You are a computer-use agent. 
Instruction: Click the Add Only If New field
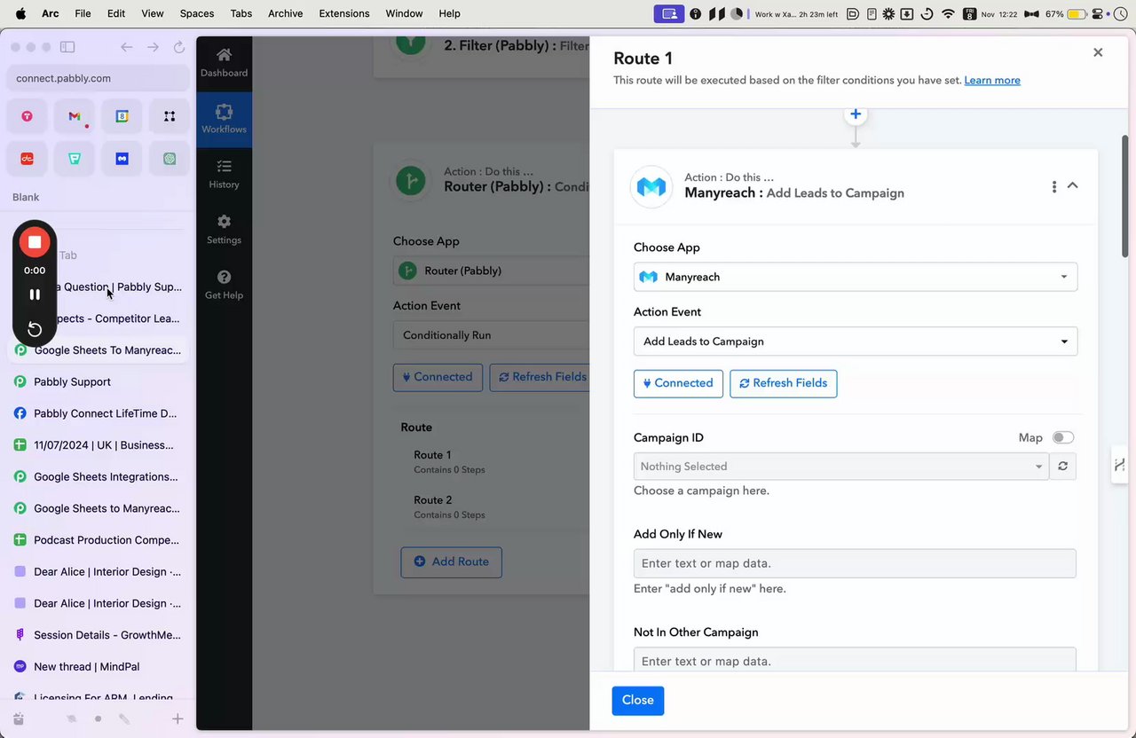click(855, 563)
